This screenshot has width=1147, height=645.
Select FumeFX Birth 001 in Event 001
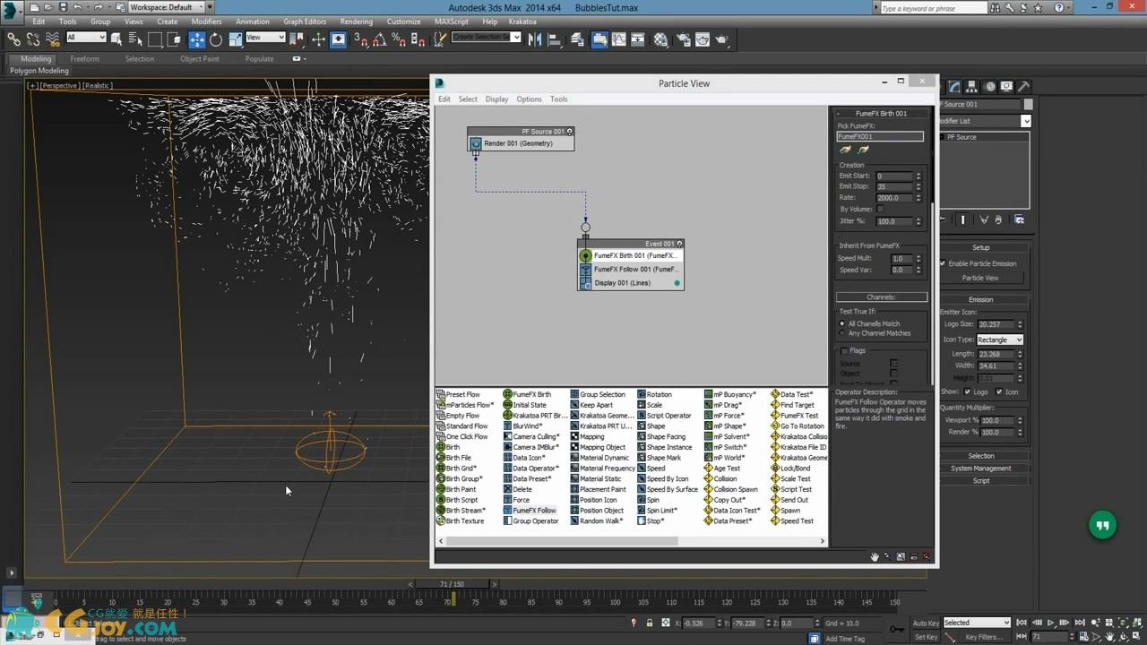pos(631,255)
